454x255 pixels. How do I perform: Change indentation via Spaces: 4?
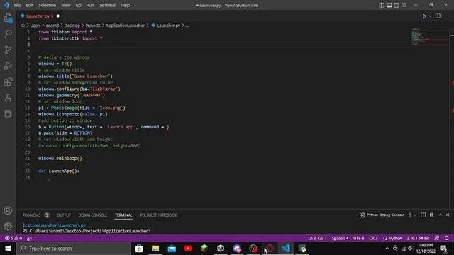pyautogui.click(x=340, y=238)
